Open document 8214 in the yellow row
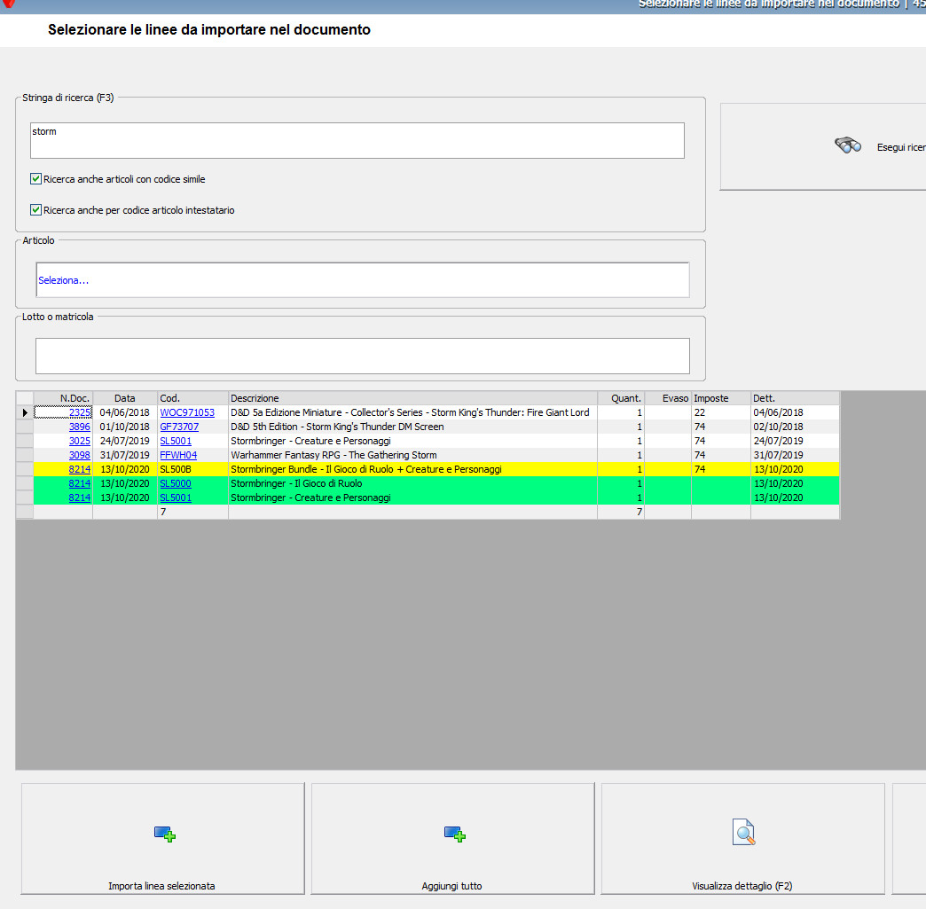This screenshot has height=909, width=926. (80, 469)
